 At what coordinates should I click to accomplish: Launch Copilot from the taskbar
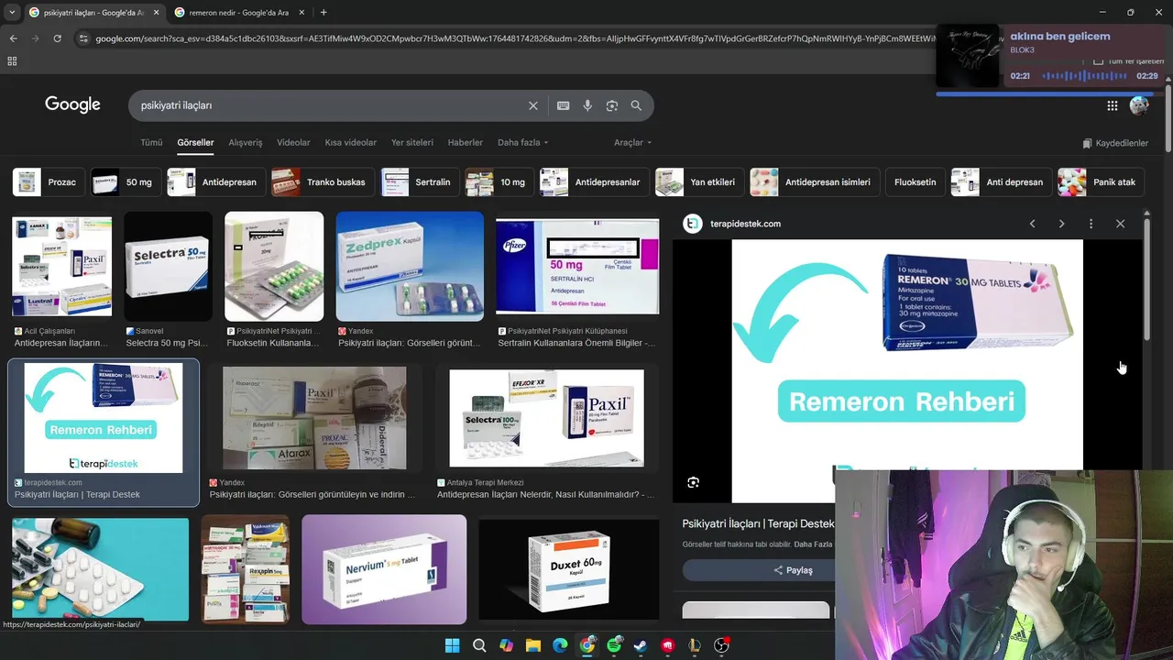(x=506, y=645)
